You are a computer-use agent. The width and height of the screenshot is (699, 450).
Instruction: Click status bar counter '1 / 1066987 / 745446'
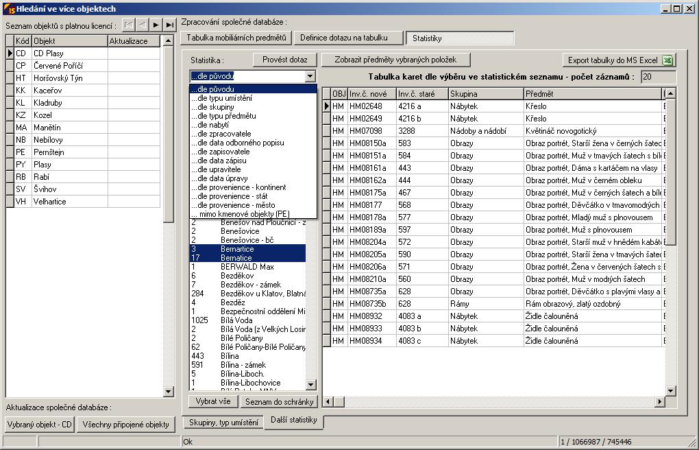(596, 442)
